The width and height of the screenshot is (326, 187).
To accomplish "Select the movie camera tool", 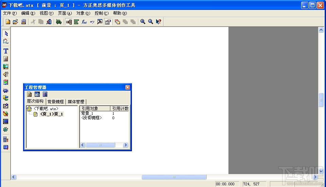I will 6,90.
